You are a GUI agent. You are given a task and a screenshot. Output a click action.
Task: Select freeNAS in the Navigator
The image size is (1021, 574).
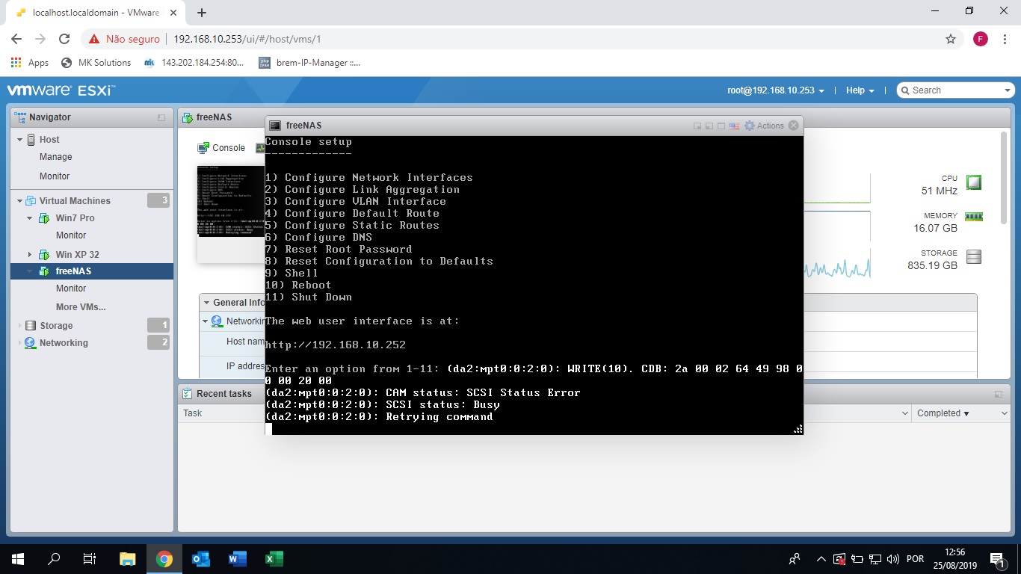point(73,271)
